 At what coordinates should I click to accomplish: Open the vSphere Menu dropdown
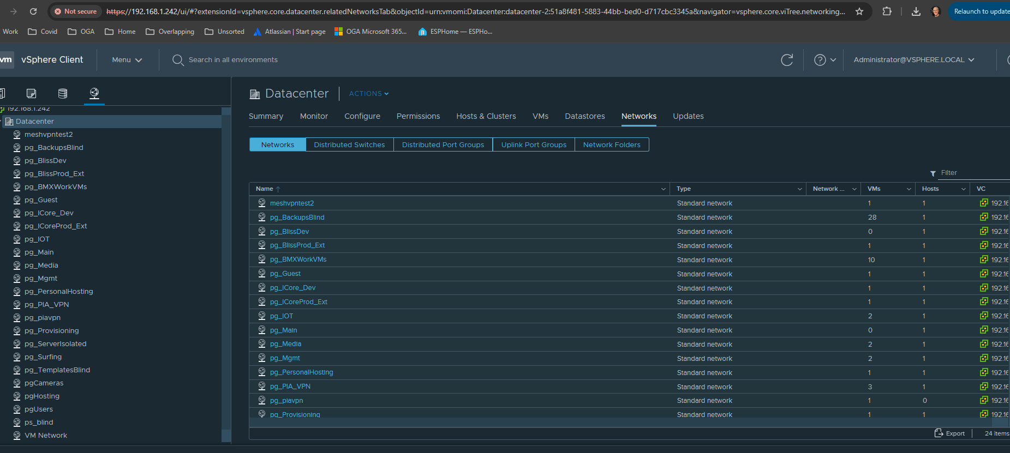[x=127, y=60]
